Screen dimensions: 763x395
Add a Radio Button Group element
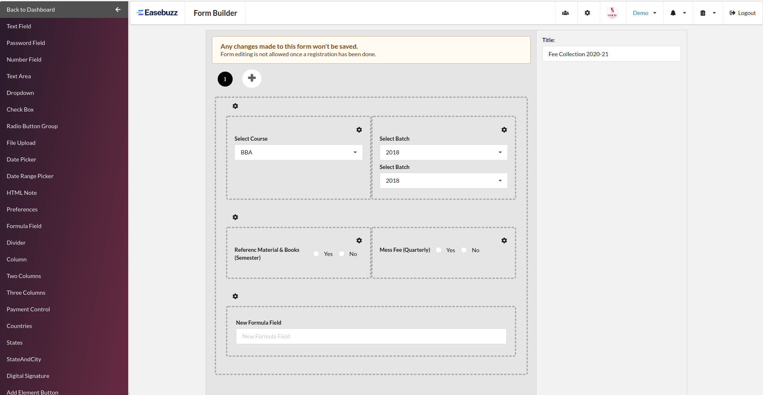click(64, 126)
